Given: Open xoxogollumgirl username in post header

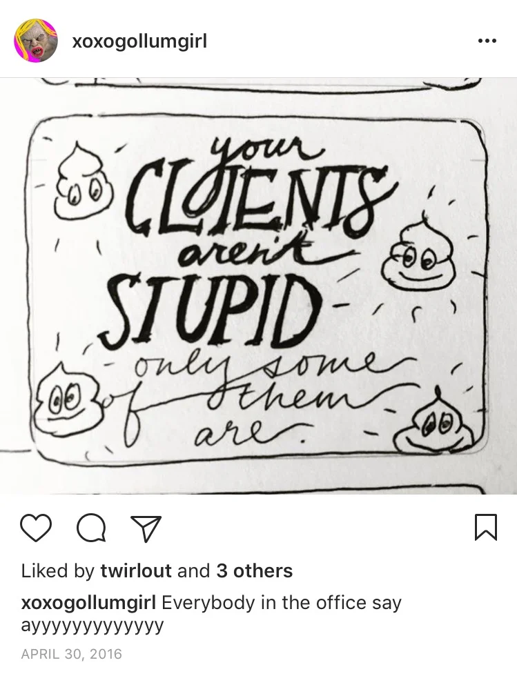Looking at the screenshot, I should (x=139, y=41).
